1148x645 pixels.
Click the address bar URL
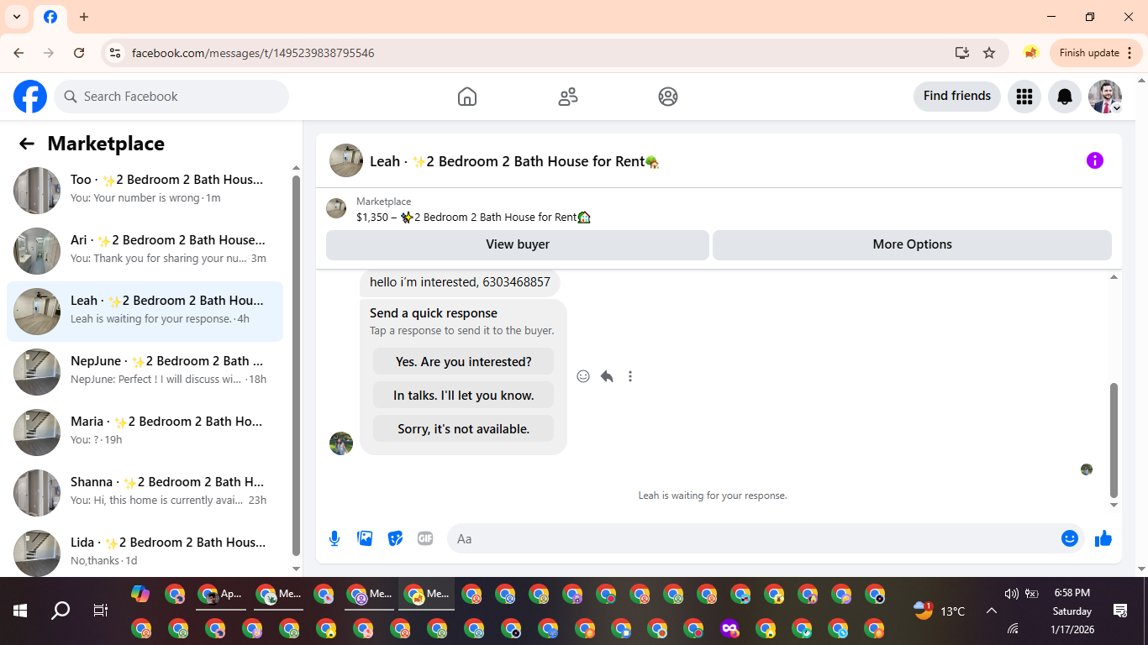[253, 53]
